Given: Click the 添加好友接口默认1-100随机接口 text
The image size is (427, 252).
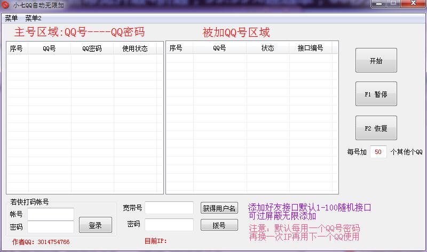Looking at the screenshot, I should tap(310, 207).
